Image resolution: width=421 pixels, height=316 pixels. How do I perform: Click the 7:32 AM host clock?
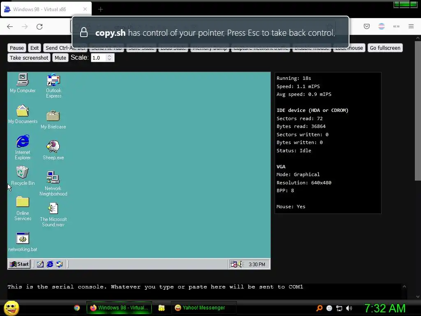(x=385, y=308)
